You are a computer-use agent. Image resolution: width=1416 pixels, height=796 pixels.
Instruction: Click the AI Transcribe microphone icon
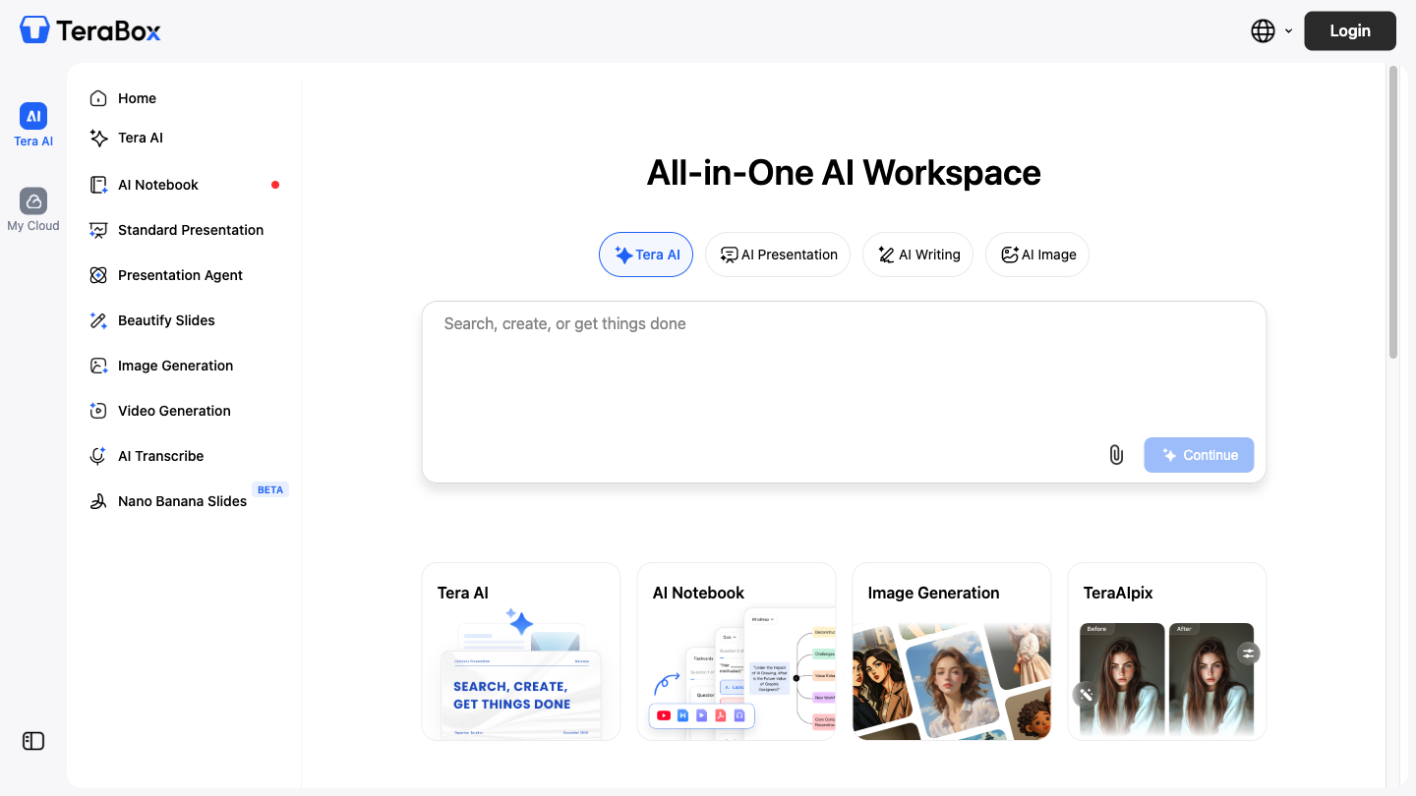click(98, 456)
